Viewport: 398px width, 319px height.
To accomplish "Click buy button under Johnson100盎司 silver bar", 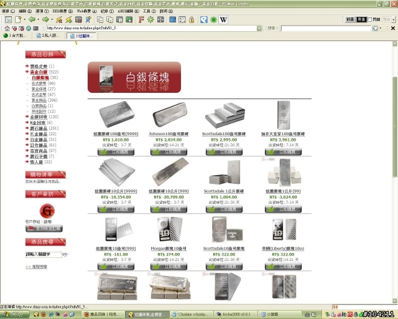I will click(x=169, y=152).
